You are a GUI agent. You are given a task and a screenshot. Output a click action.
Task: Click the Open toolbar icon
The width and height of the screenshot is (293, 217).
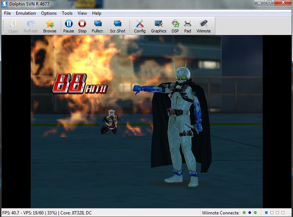(13, 26)
